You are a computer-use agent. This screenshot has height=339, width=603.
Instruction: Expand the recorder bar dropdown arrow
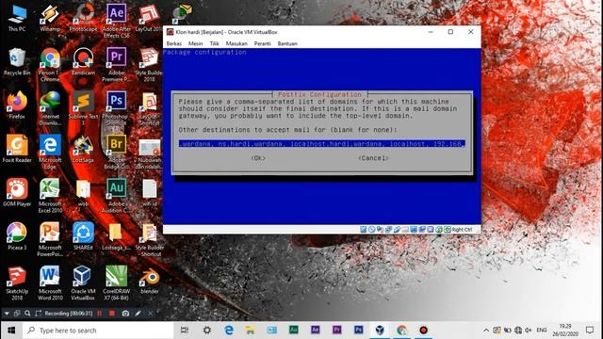tap(7, 314)
